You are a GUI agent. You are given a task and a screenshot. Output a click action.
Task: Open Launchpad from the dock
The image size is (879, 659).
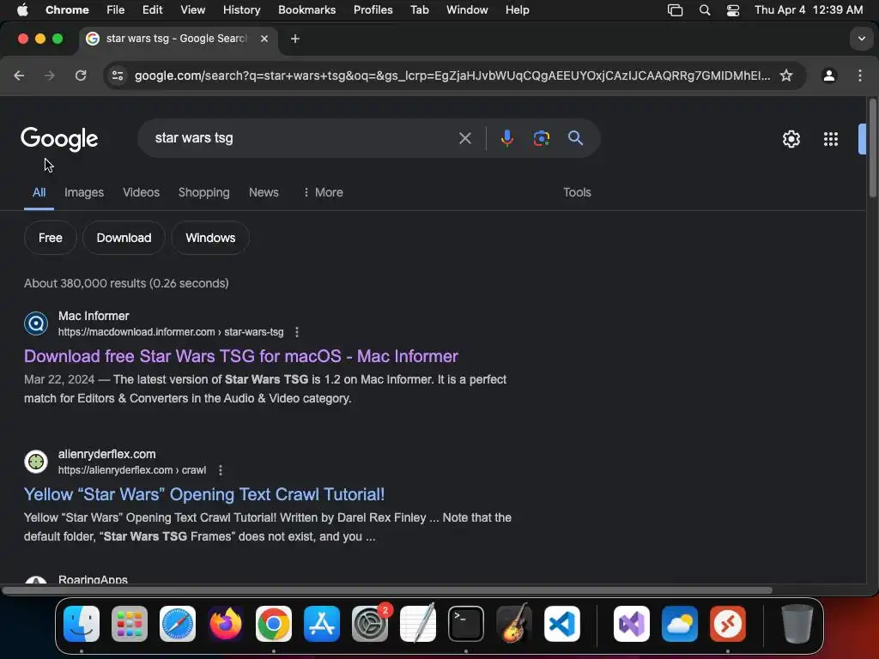[130, 624]
